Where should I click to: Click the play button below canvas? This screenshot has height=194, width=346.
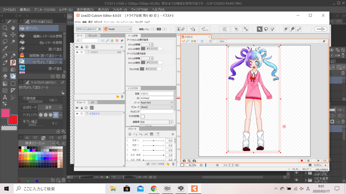tap(318, 161)
